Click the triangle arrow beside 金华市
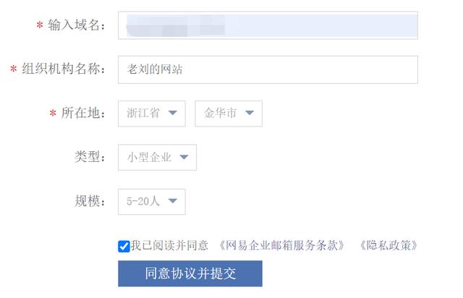This screenshot has width=463, height=298. 250,113
